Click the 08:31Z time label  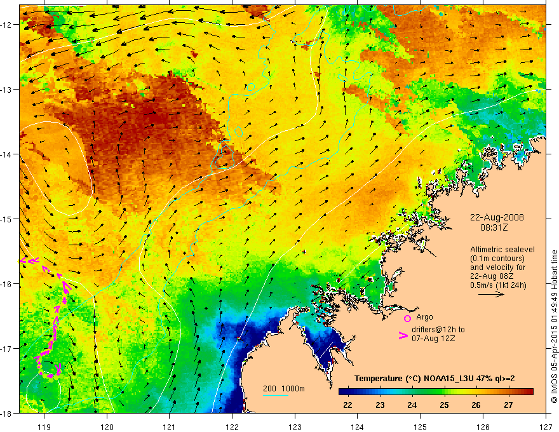click(494, 227)
